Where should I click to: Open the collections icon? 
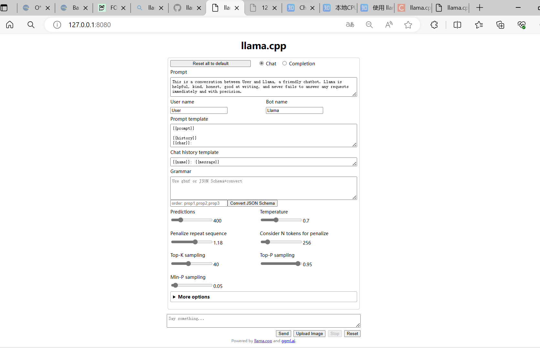pos(500,25)
